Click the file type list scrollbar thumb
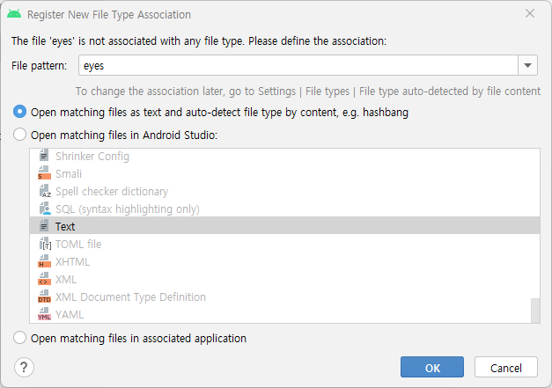 [535, 311]
